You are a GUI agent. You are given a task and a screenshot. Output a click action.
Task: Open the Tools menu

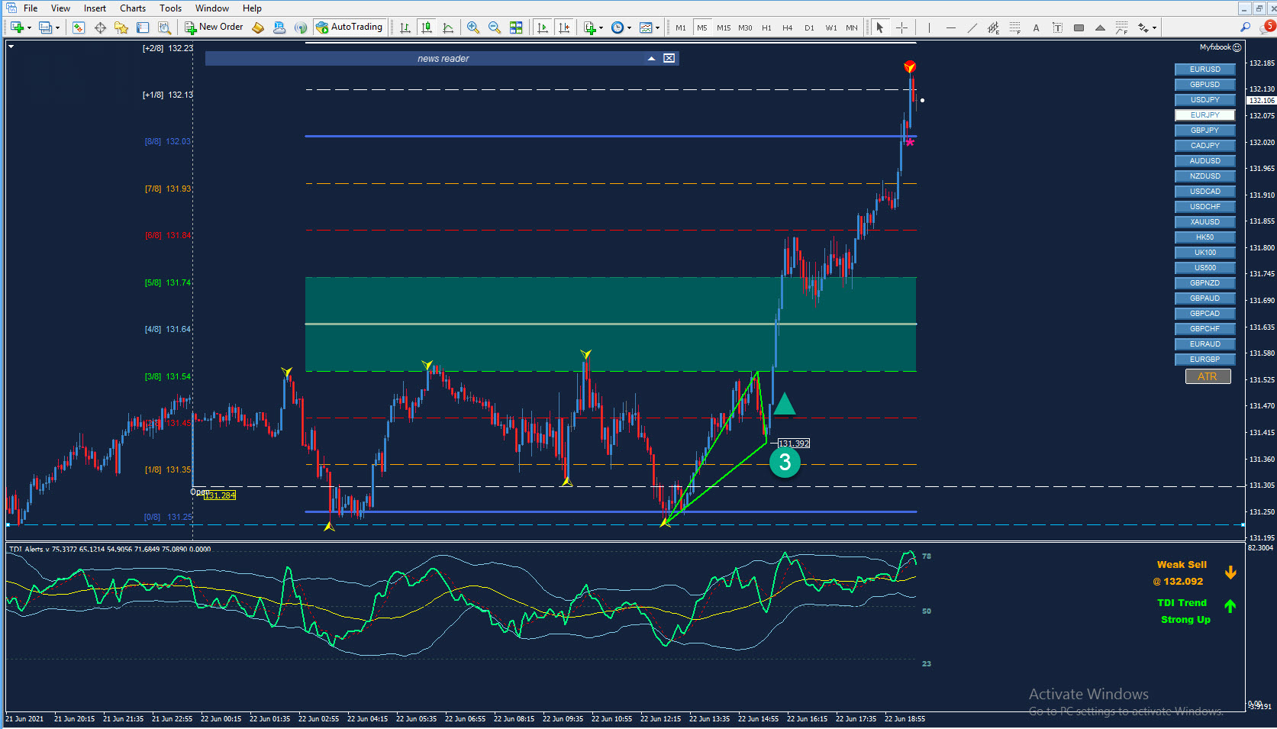[x=170, y=8]
